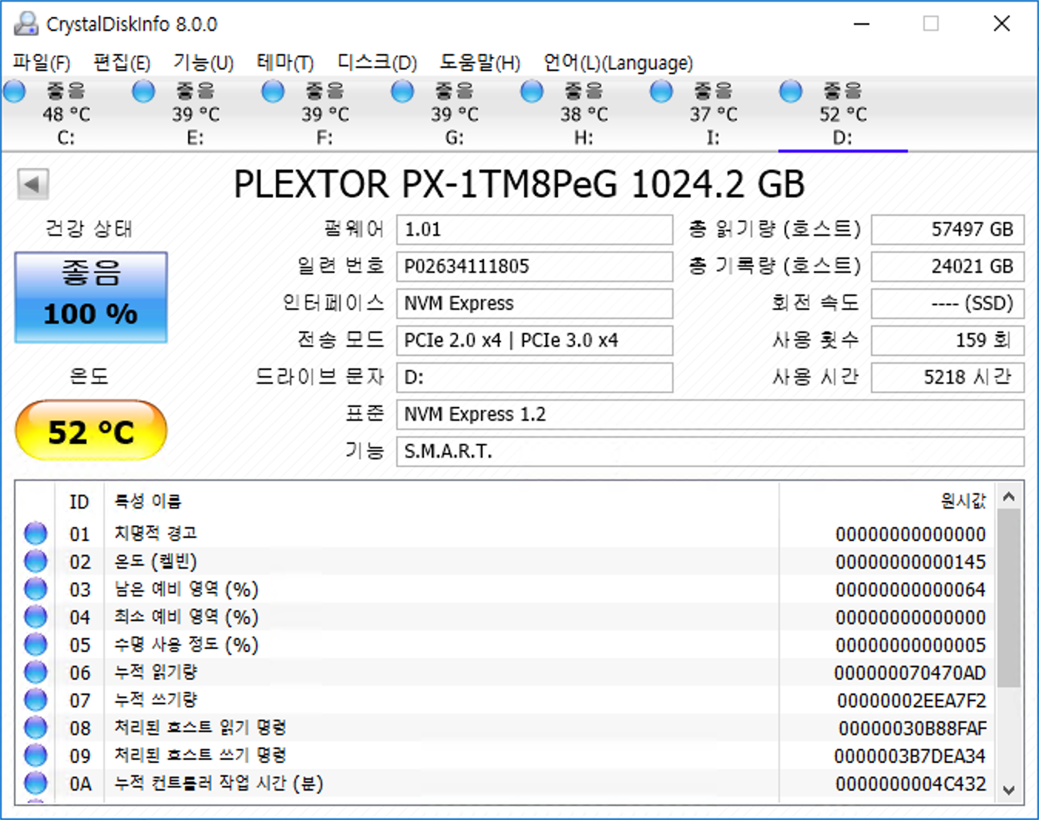Viewport: 1039px width, 820px height.
Task: Click the attribute list scrollbar thumb
Action: (1009, 598)
